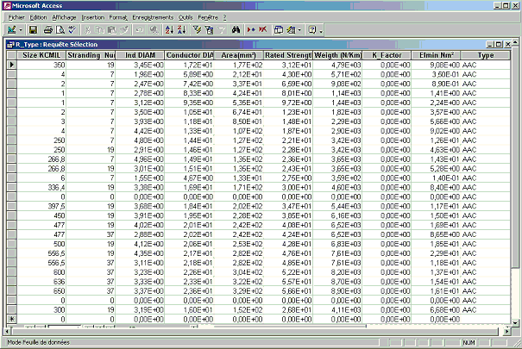The height and width of the screenshot is (349, 522).
Task: Sort descending with the Z-A icon
Action: tap(182, 30)
